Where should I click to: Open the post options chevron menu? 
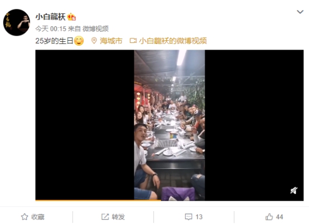(x=300, y=12)
